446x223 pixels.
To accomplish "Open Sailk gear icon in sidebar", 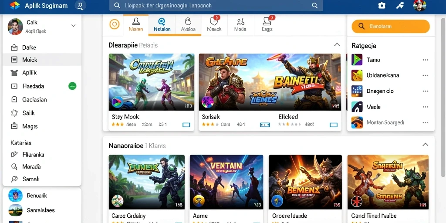I will pos(14,113).
